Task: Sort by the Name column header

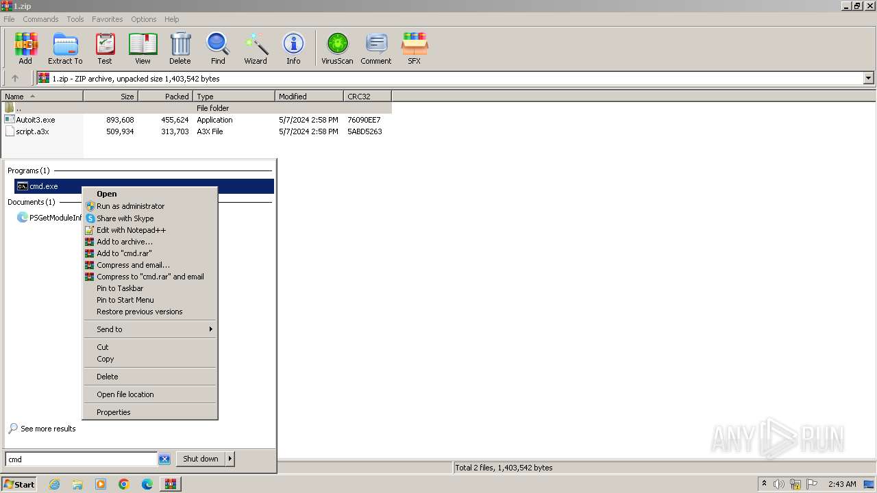Action: [42, 97]
